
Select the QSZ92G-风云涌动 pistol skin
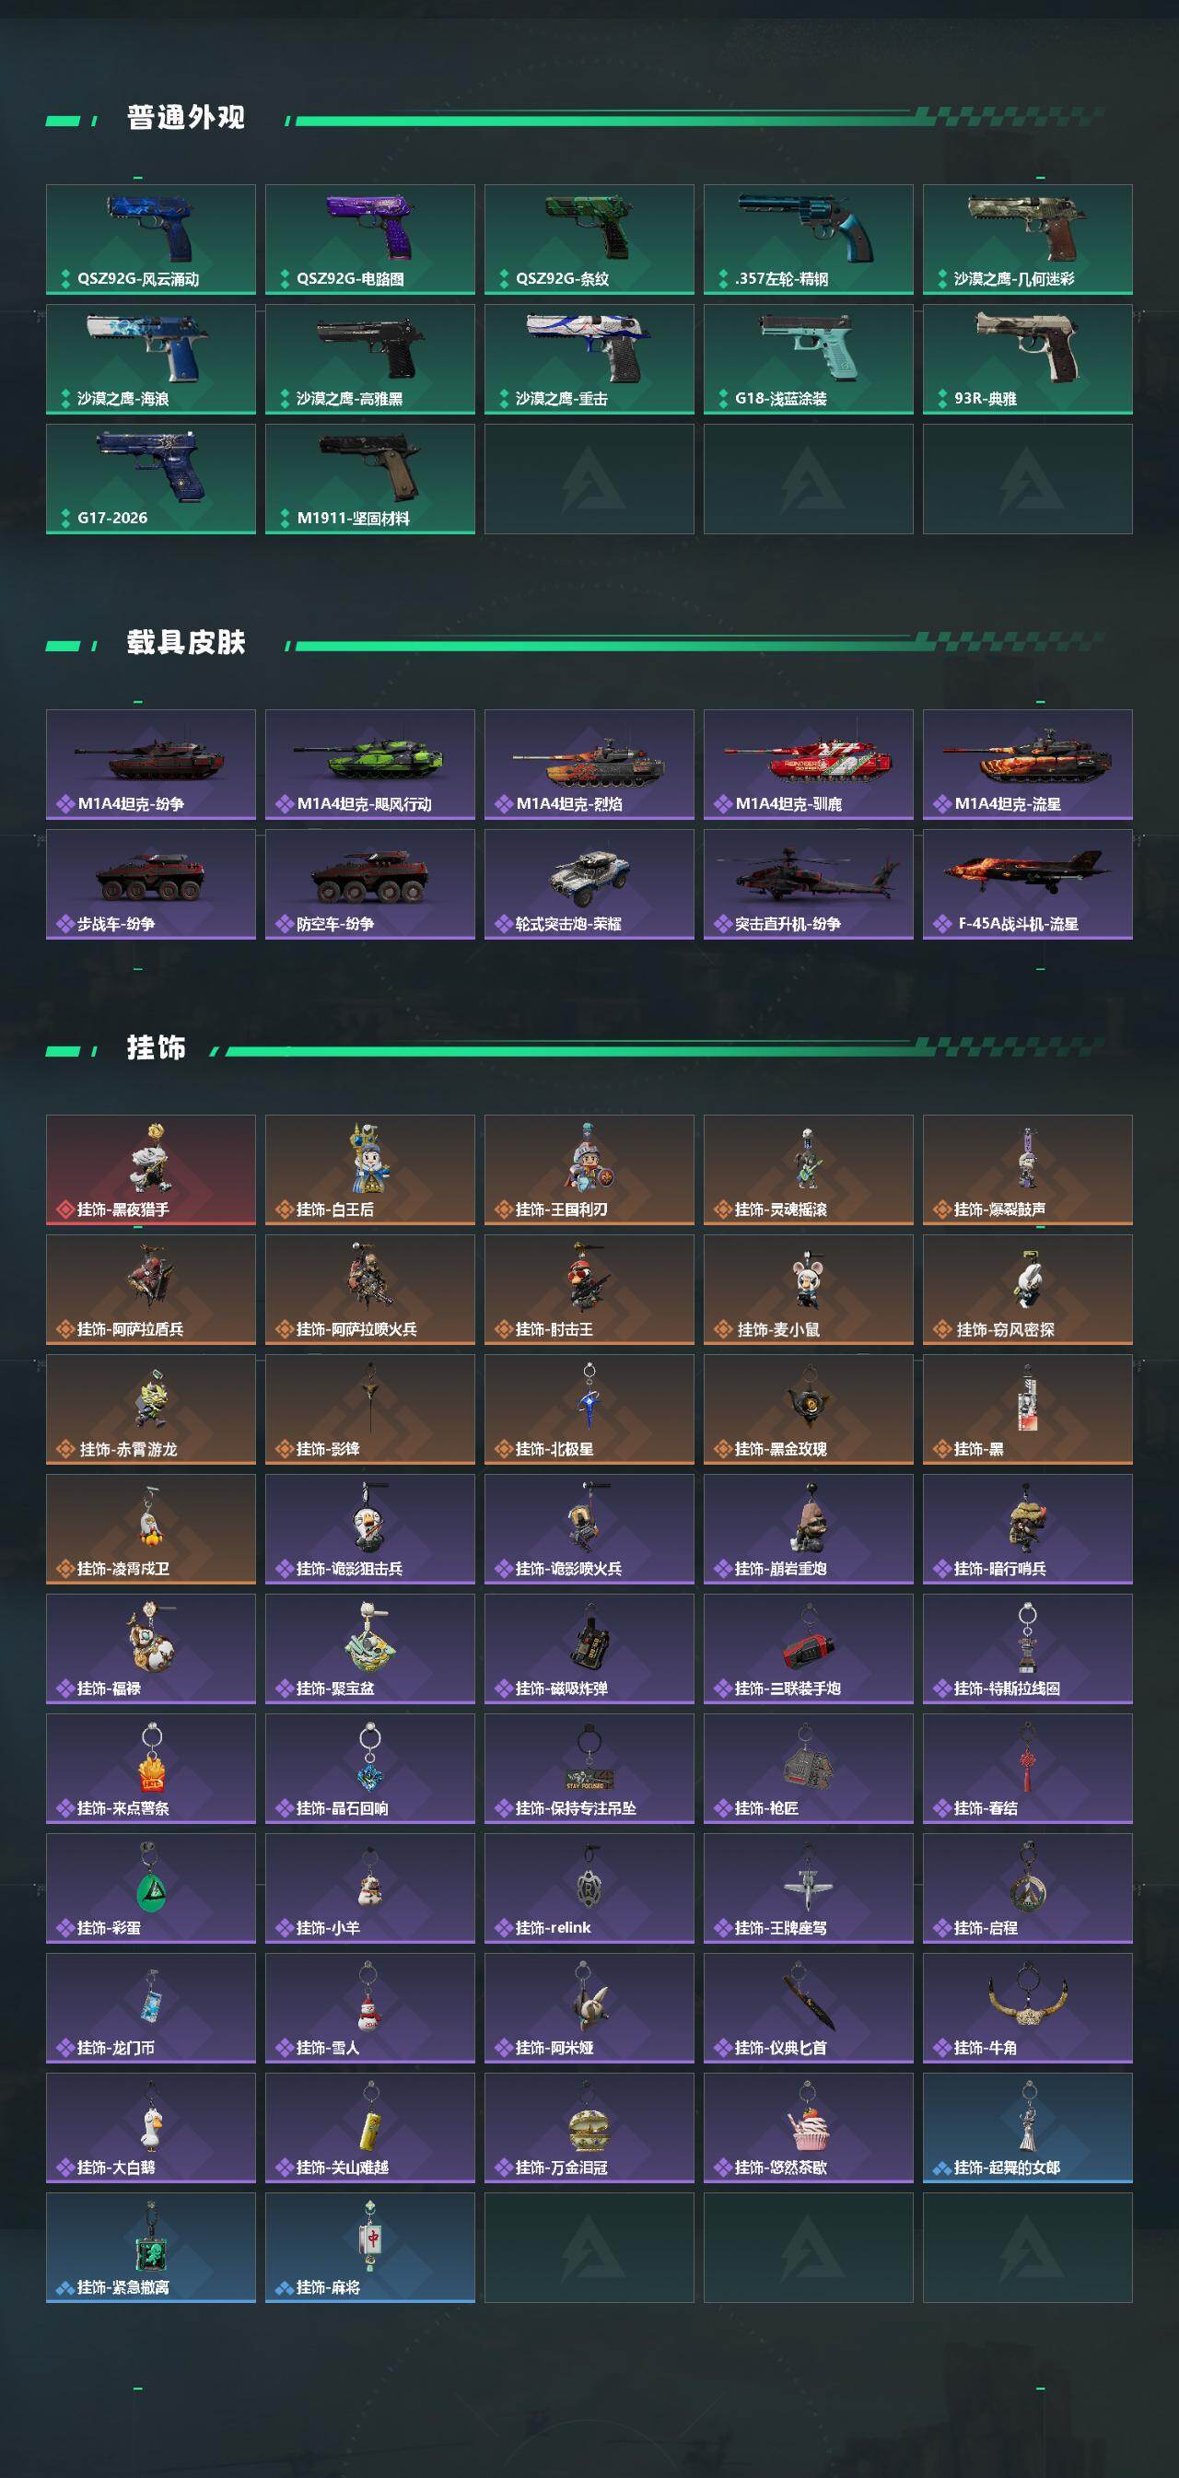(x=151, y=240)
